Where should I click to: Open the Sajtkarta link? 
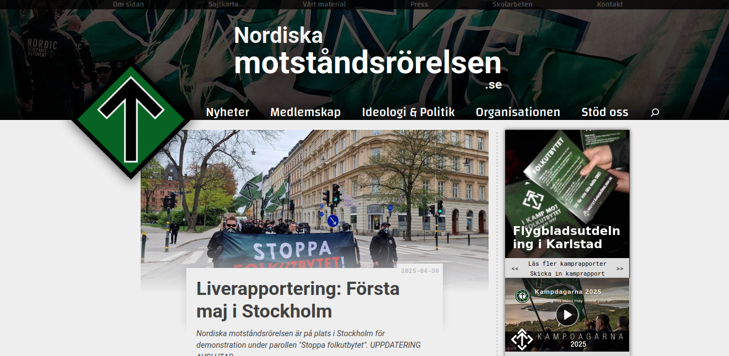[222, 4]
